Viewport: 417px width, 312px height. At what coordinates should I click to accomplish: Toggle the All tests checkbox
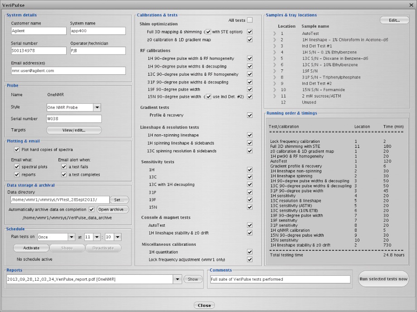[250, 20]
